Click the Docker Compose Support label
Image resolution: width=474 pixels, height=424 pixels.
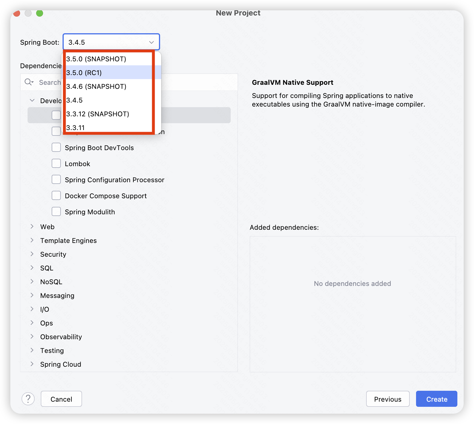(x=106, y=196)
